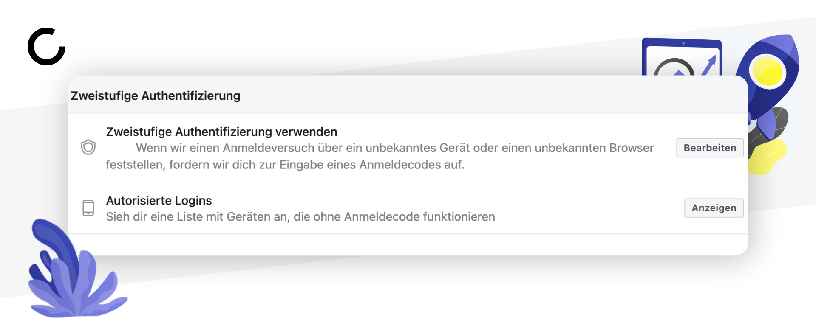Screen dimensions: 816x331
Task: Click the Anmeldeversuch description text
Action: click(x=380, y=156)
